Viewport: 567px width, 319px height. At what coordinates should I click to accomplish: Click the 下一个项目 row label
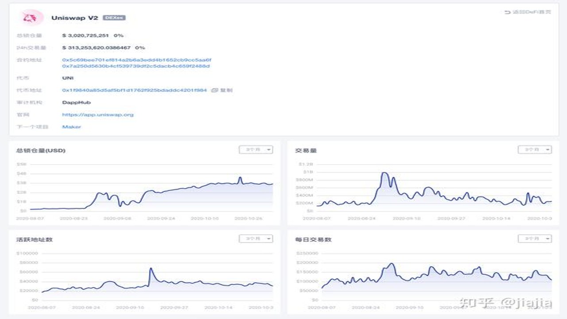tap(32, 127)
